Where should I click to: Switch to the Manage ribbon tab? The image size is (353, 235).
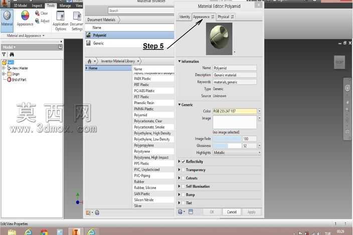click(x=65, y=6)
